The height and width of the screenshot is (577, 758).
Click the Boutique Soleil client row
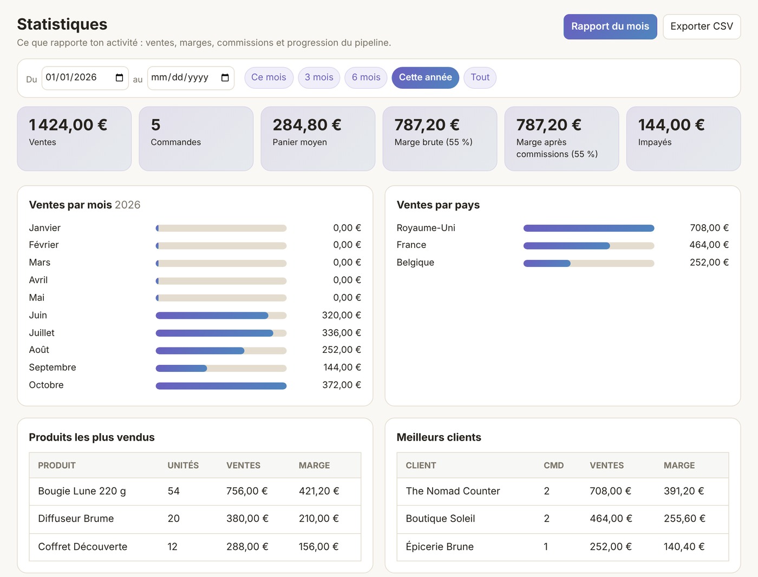563,519
